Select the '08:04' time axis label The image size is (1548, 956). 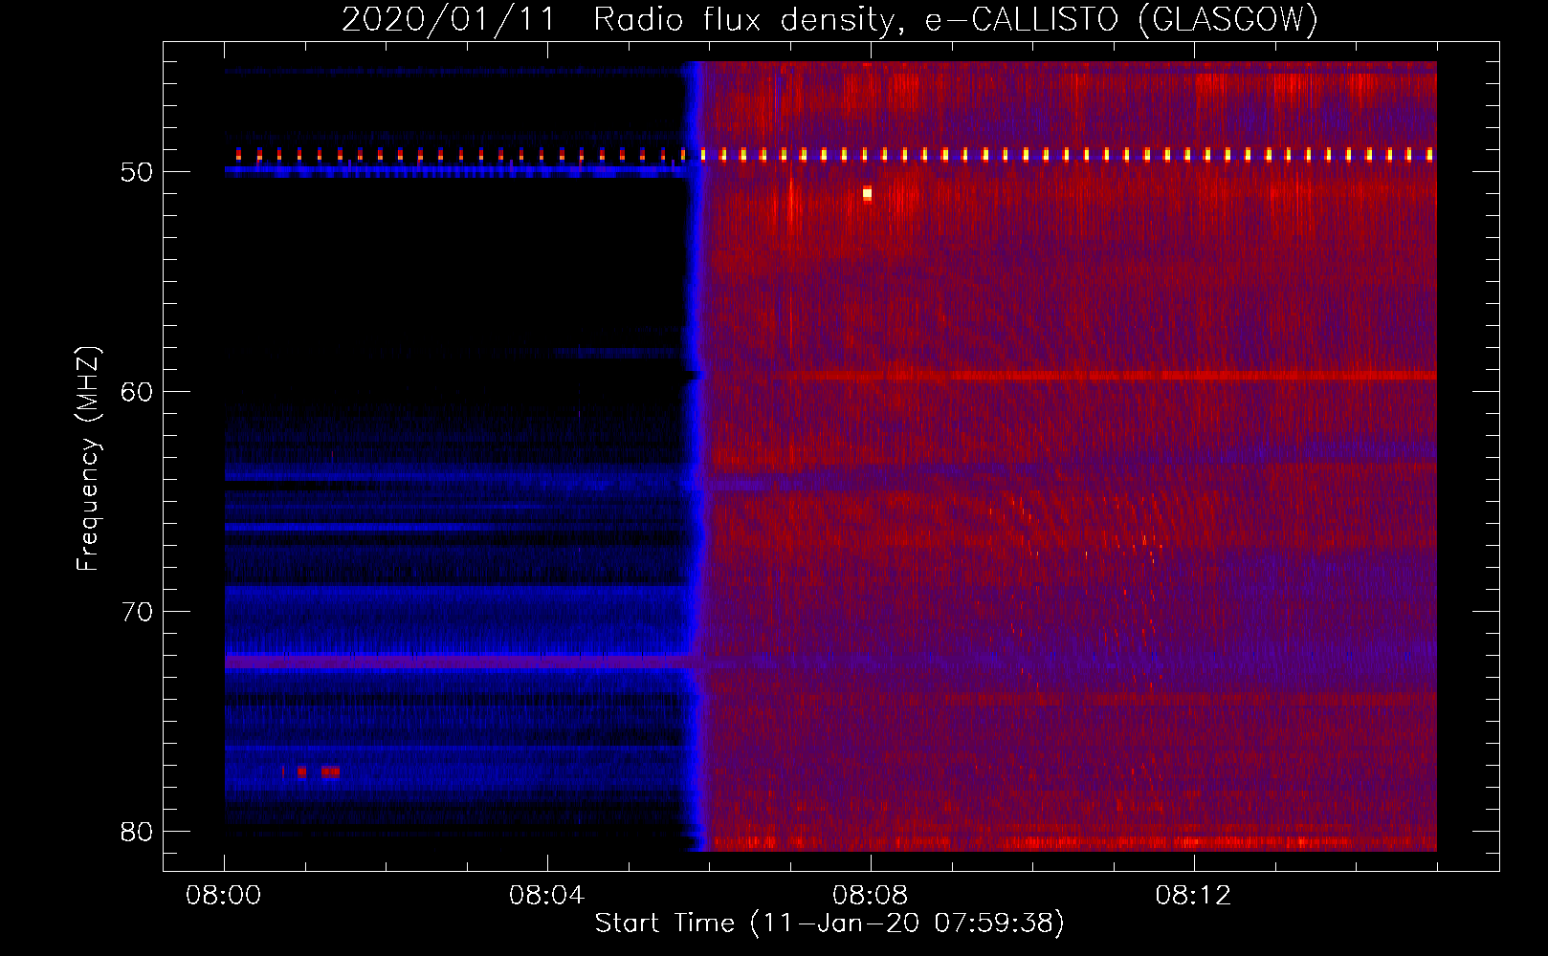(x=546, y=896)
